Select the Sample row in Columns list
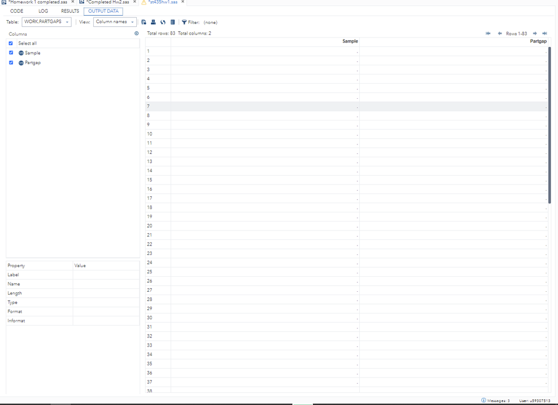Viewport: 558px width, 405px height. point(73,53)
